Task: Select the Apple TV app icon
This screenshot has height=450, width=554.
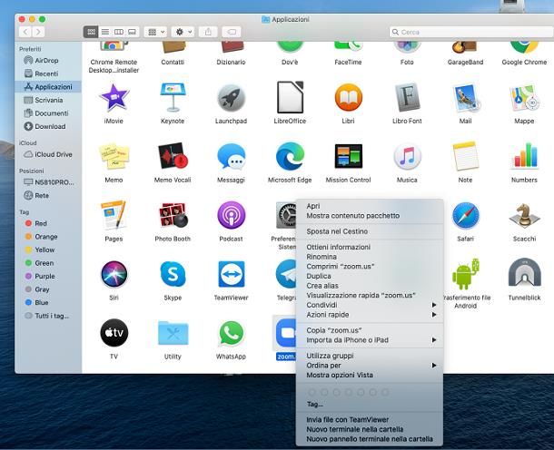Action: click(114, 333)
